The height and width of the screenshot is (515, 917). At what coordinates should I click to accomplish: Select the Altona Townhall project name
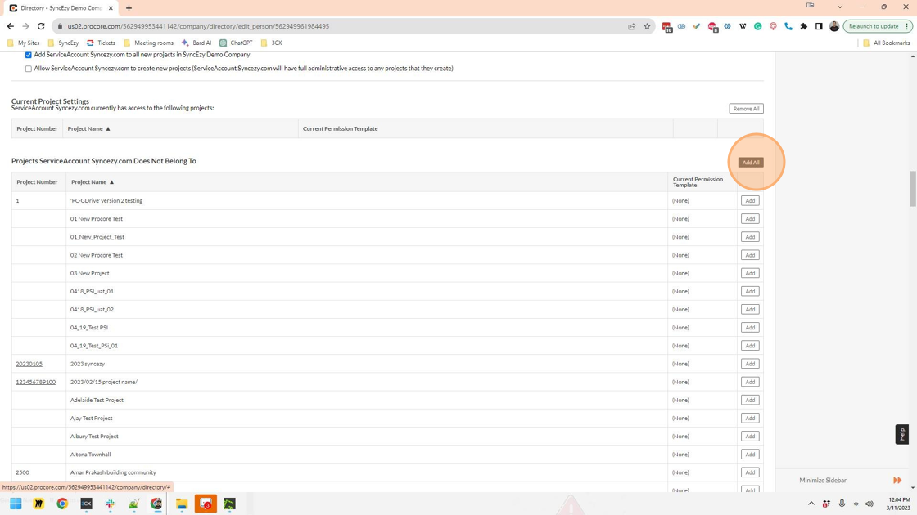point(90,455)
